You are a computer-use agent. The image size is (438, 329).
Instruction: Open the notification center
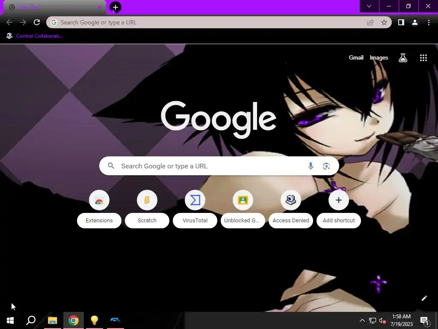coord(424,320)
